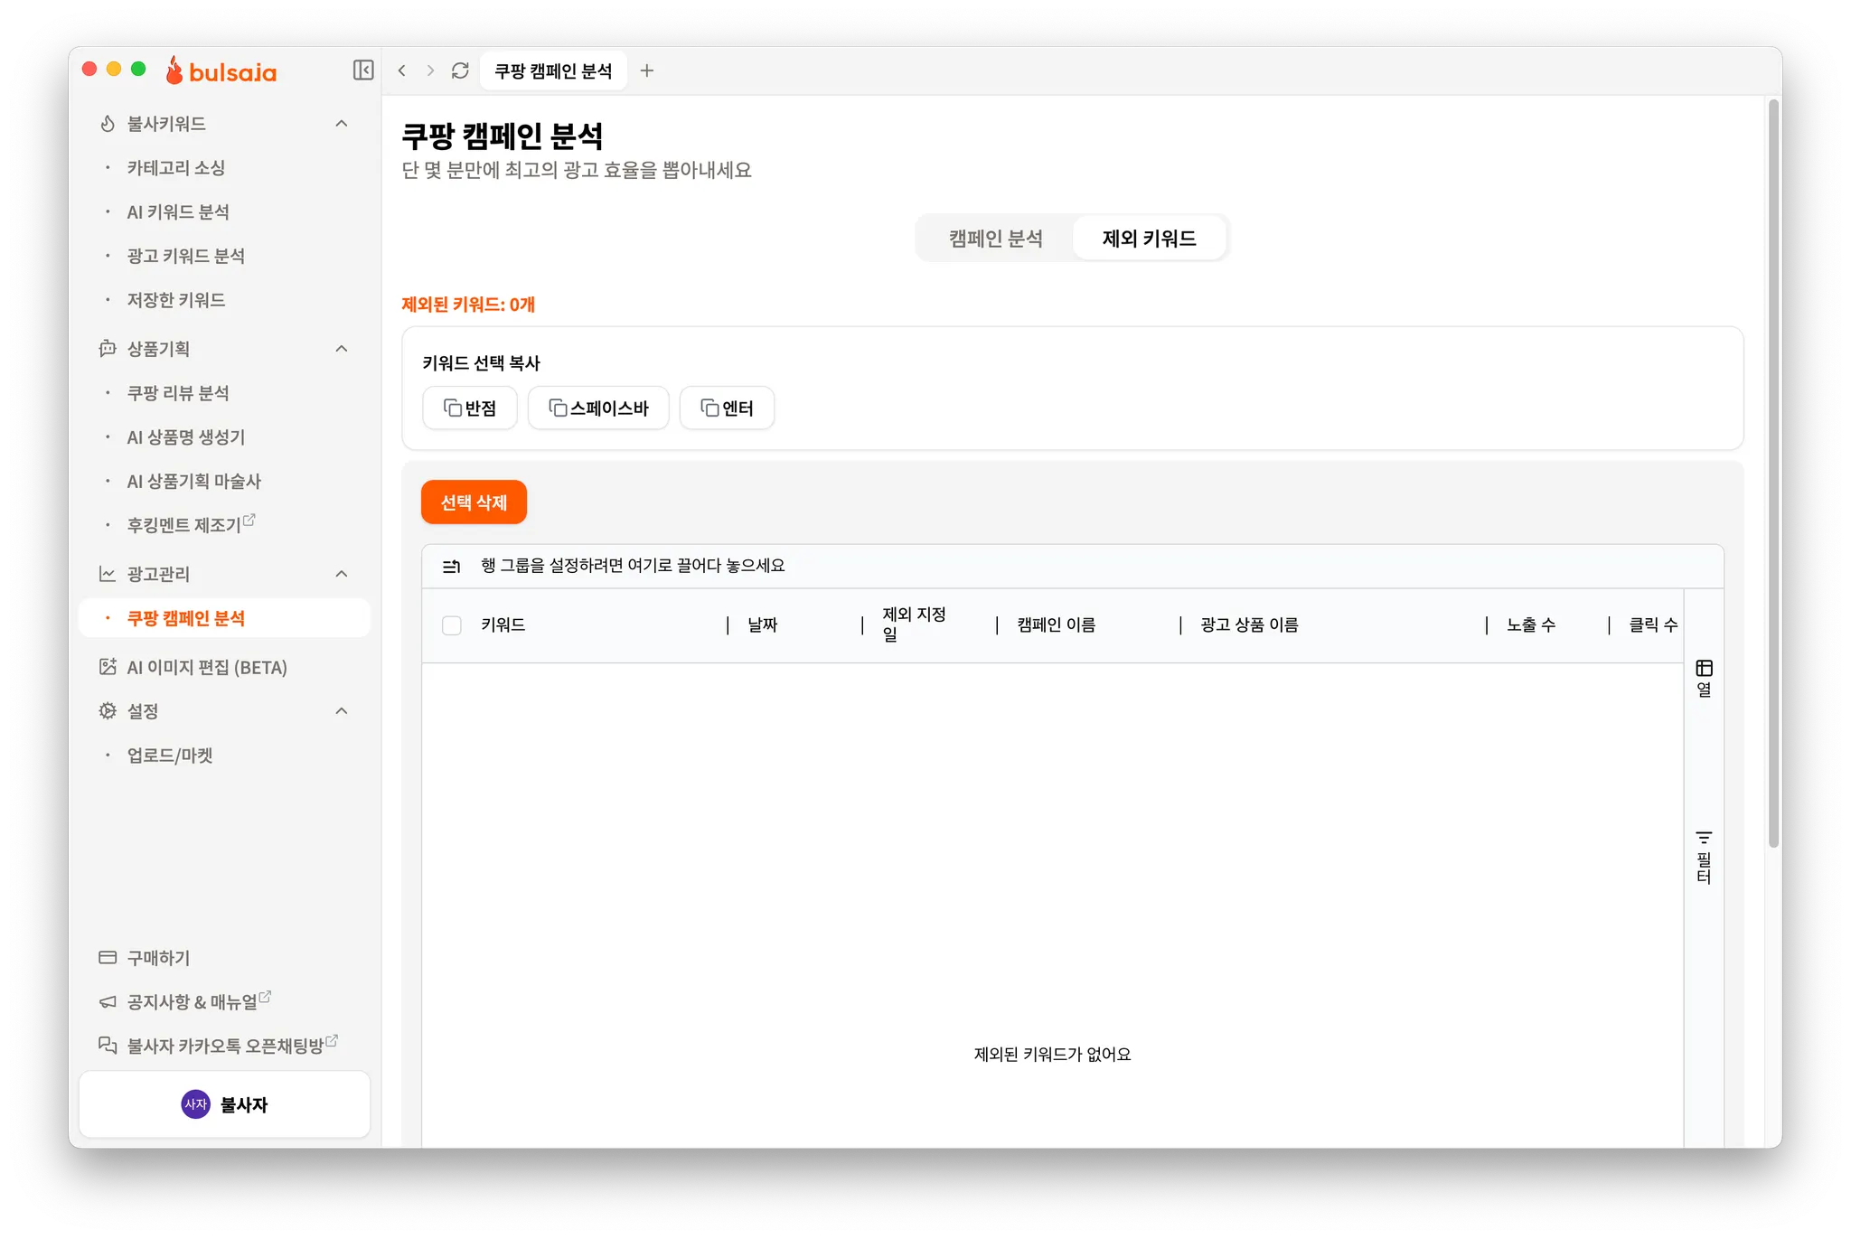The width and height of the screenshot is (1851, 1239).
Task: Click the page reload icon
Action: point(460,70)
